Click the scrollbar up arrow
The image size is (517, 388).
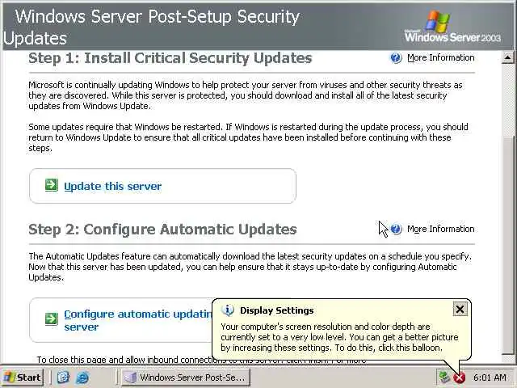507,58
